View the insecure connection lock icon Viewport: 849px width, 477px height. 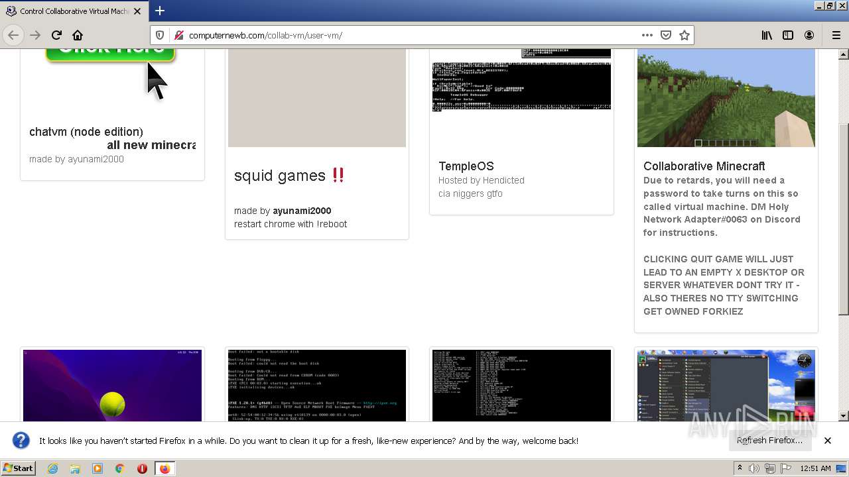(x=178, y=35)
